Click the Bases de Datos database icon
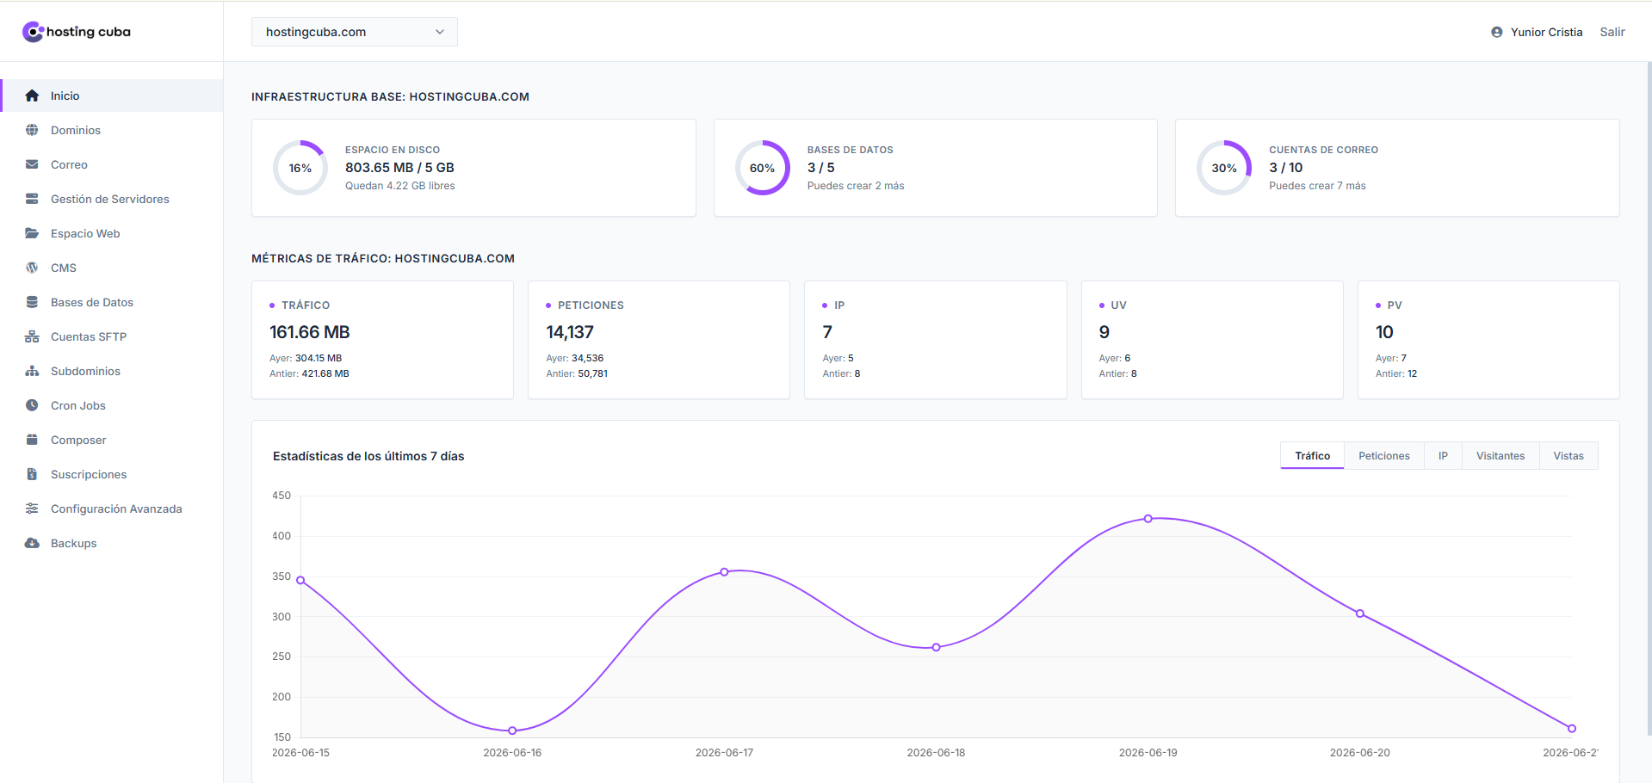1652x783 pixels. 32,302
